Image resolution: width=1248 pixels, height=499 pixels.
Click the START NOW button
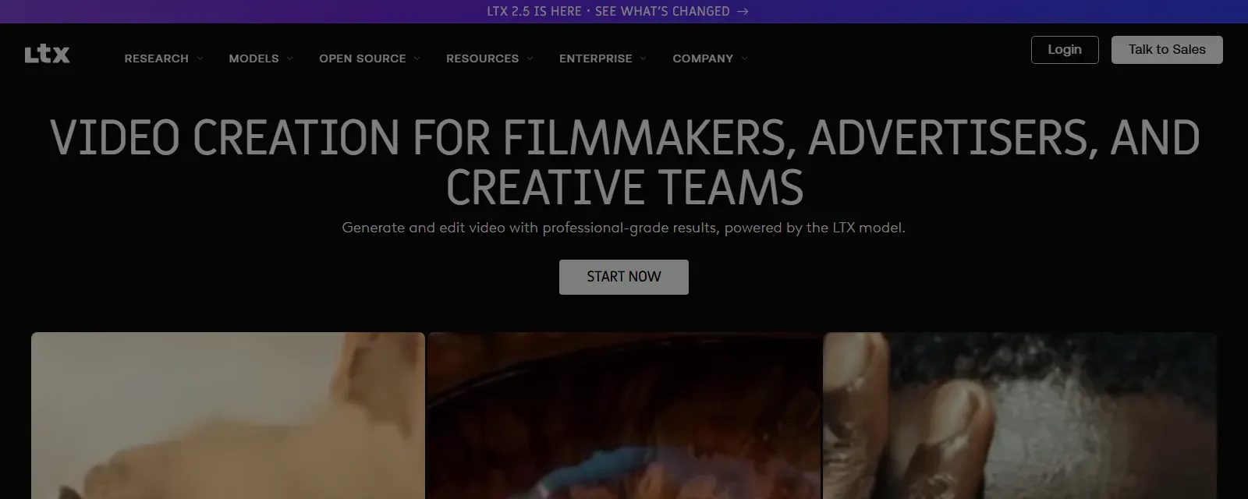624,277
